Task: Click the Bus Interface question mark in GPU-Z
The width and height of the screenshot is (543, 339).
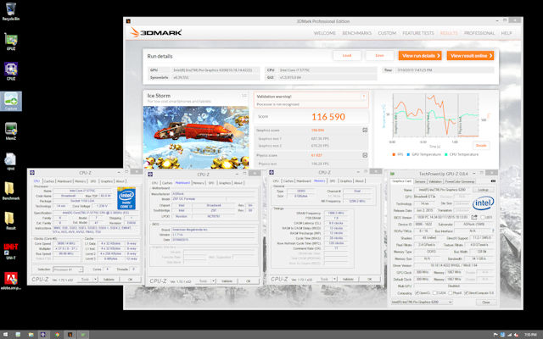Action: pyautogui.click(x=493, y=231)
